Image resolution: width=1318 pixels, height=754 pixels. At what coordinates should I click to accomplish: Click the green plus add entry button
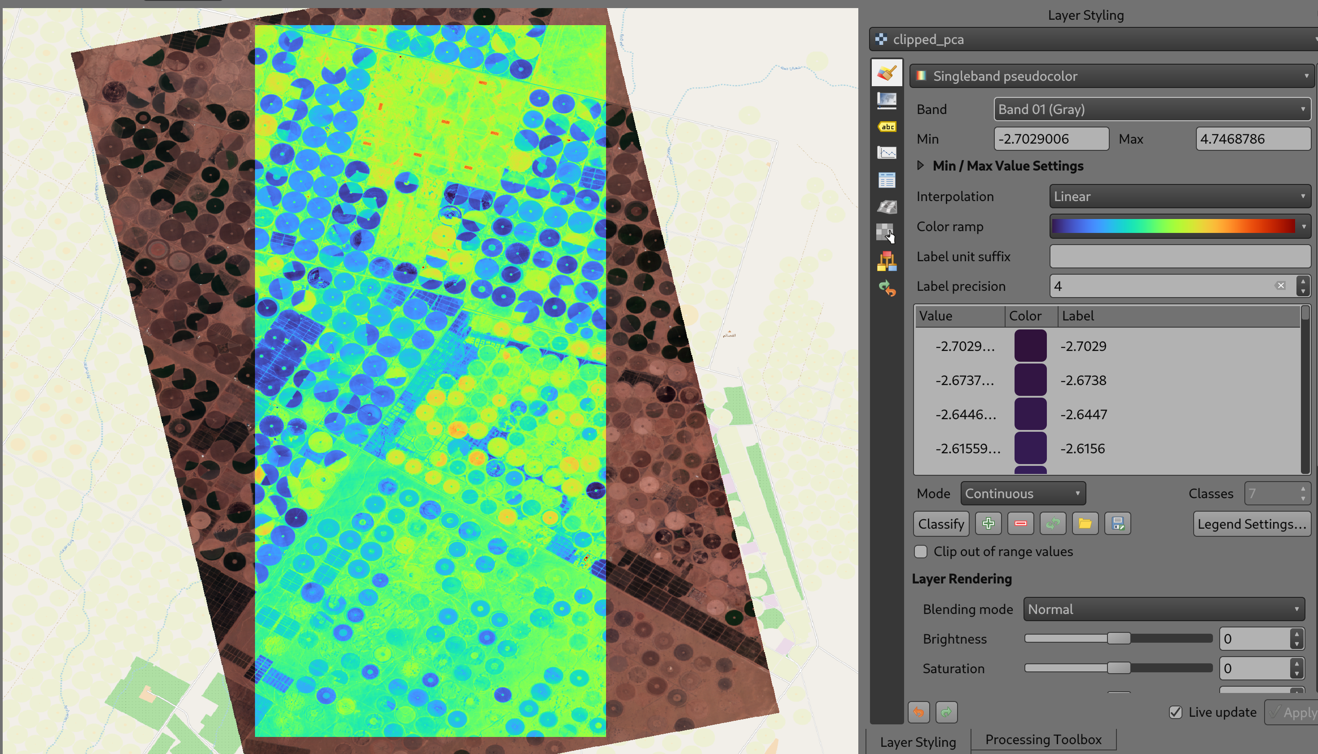click(988, 524)
